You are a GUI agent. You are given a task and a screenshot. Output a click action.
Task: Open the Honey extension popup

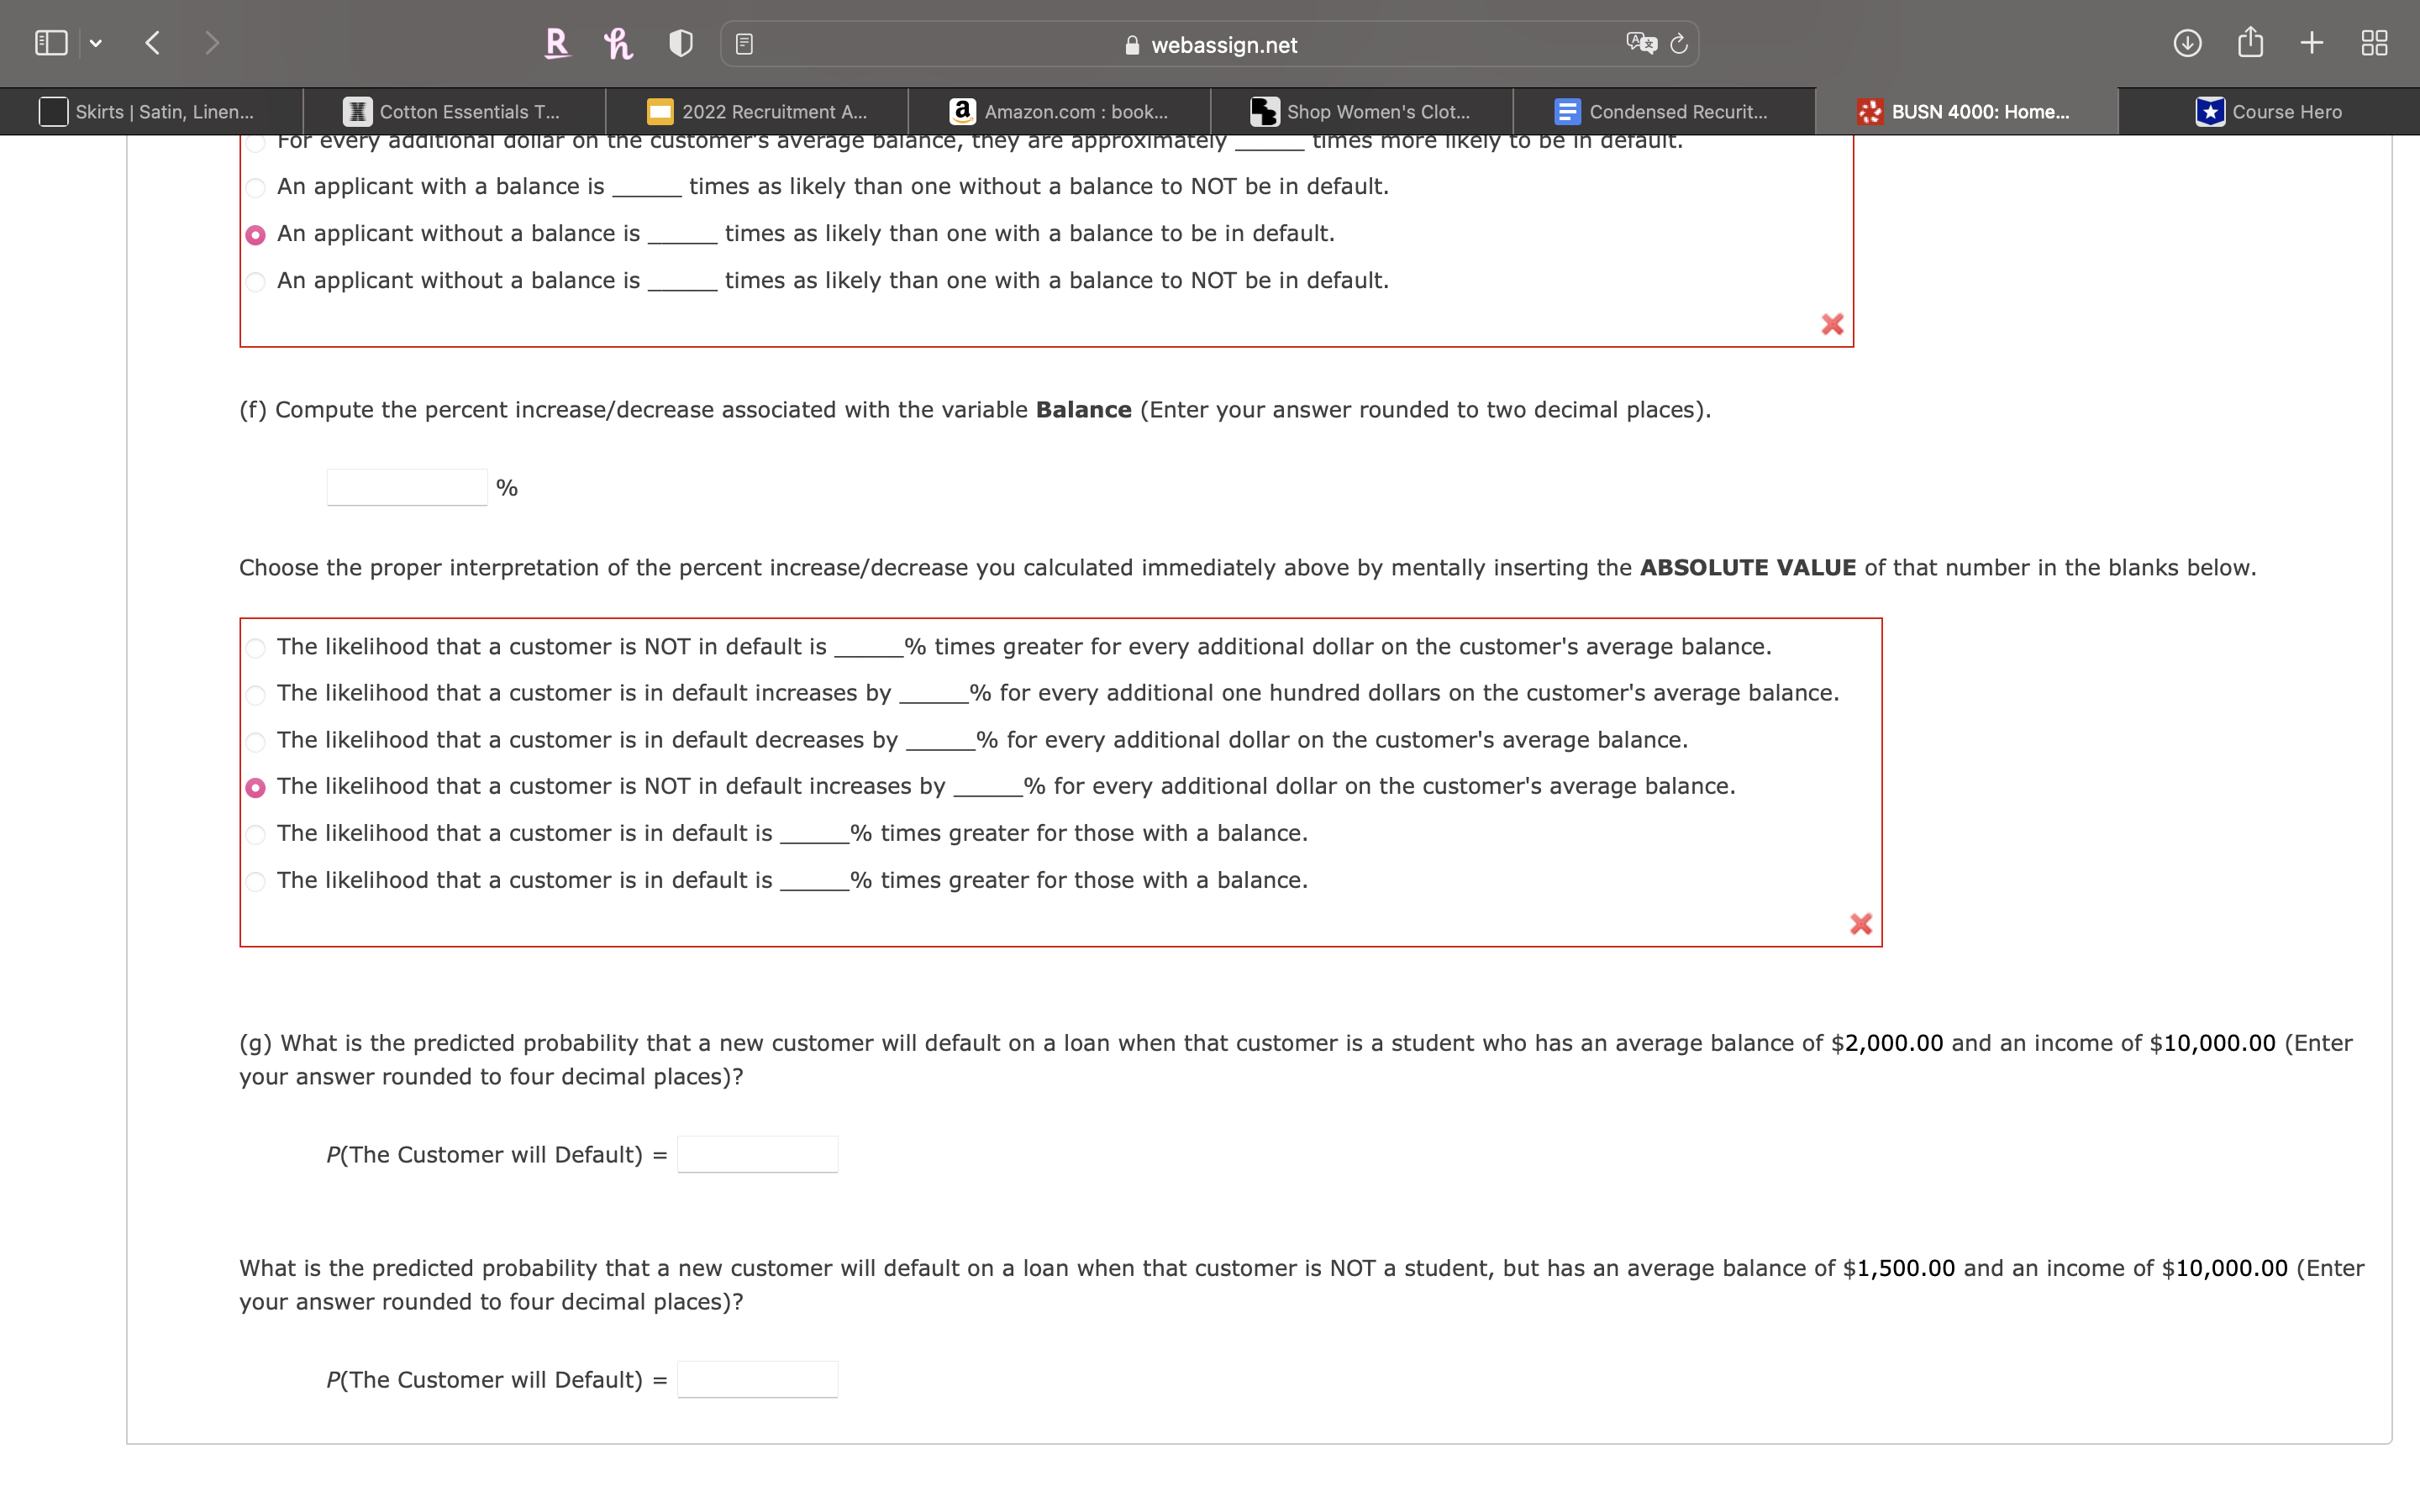[618, 43]
